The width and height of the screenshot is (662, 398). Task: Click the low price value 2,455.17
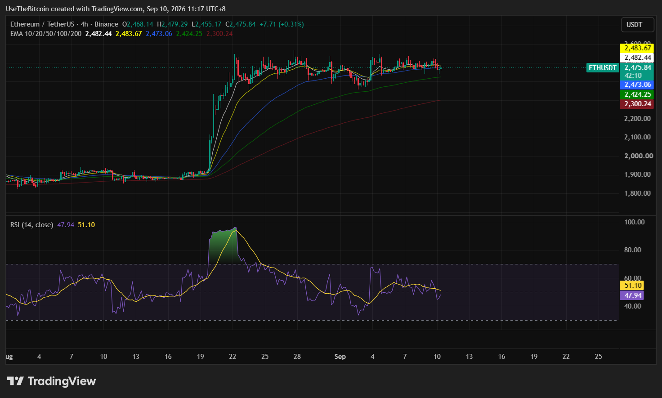(208, 24)
